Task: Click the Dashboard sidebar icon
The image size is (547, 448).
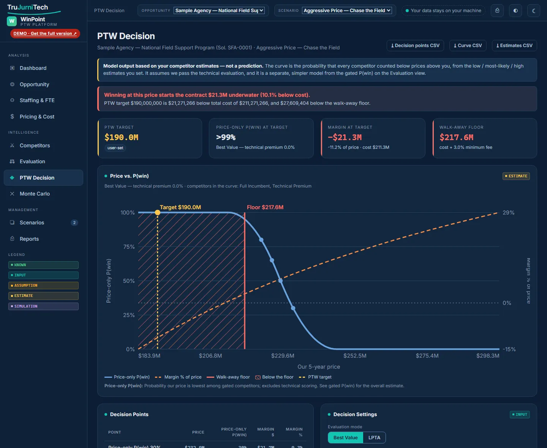Action: (x=12, y=68)
